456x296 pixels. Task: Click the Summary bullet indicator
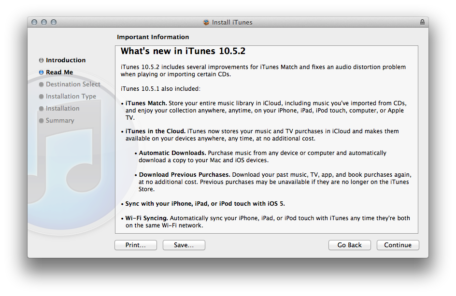(x=41, y=120)
